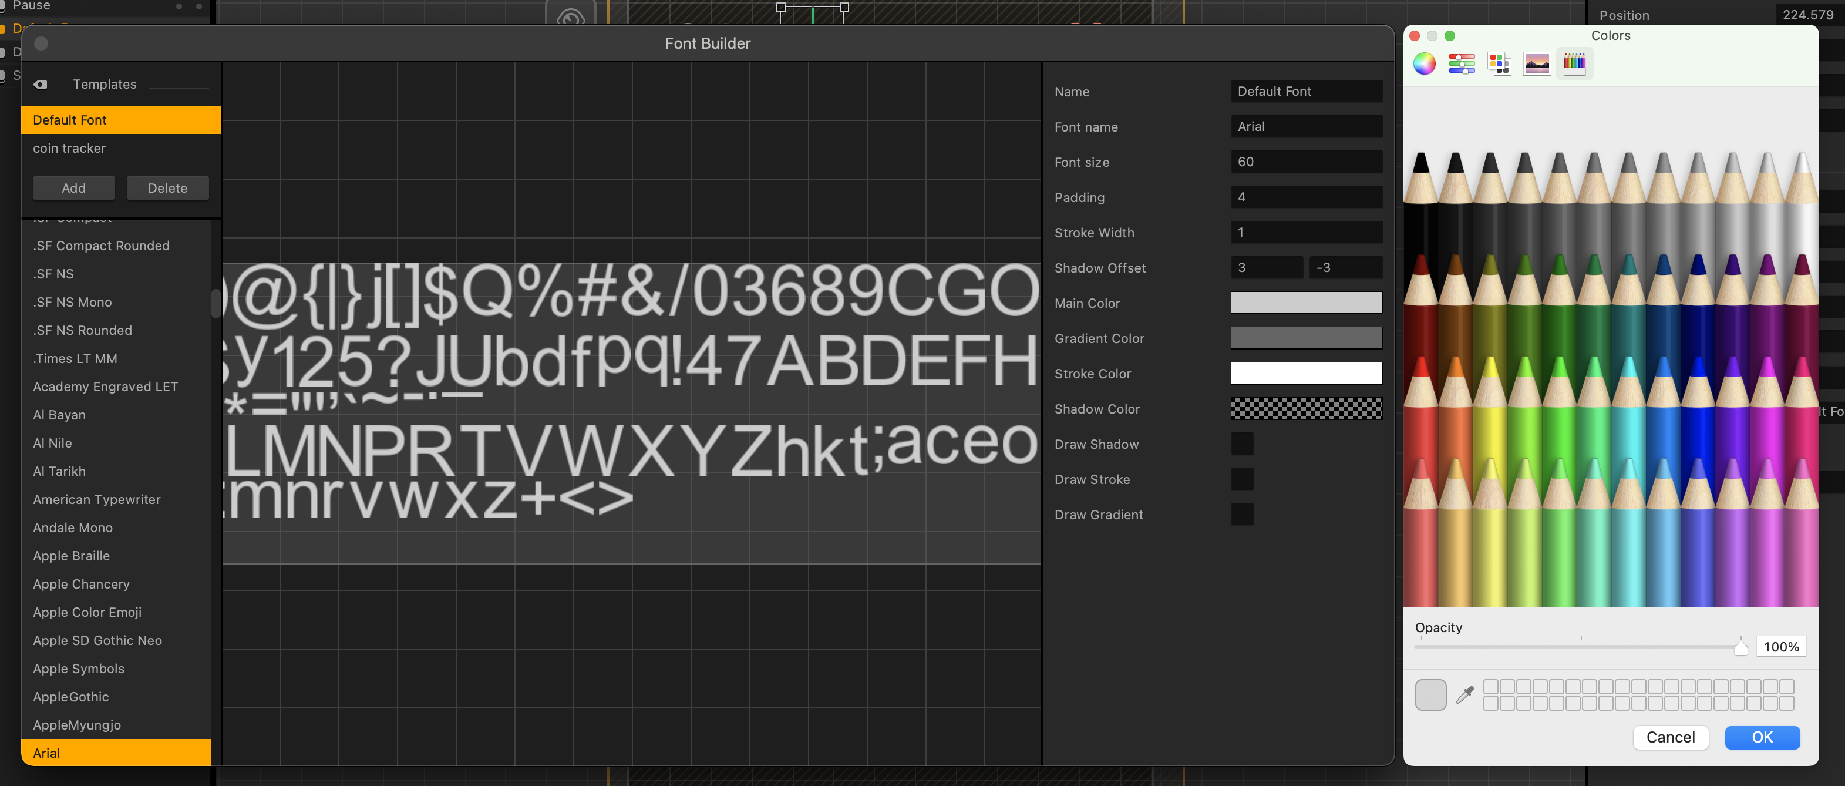
Task: Toggle the Draw Gradient checkbox
Action: pyautogui.click(x=1242, y=514)
